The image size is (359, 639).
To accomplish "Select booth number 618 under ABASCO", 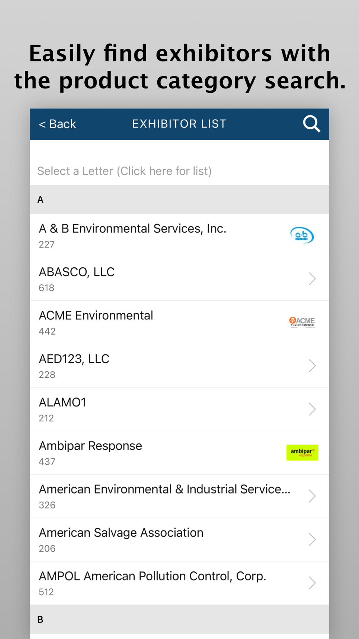I will point(47,288).
